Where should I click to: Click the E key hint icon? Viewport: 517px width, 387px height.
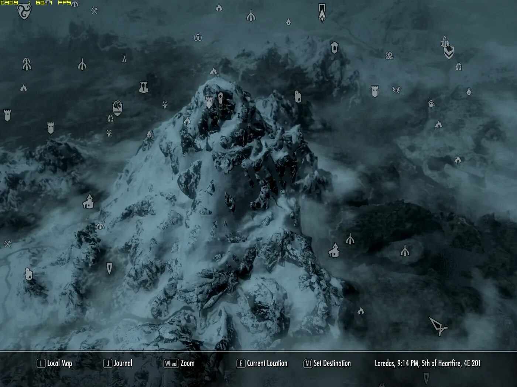click(241, 363)
